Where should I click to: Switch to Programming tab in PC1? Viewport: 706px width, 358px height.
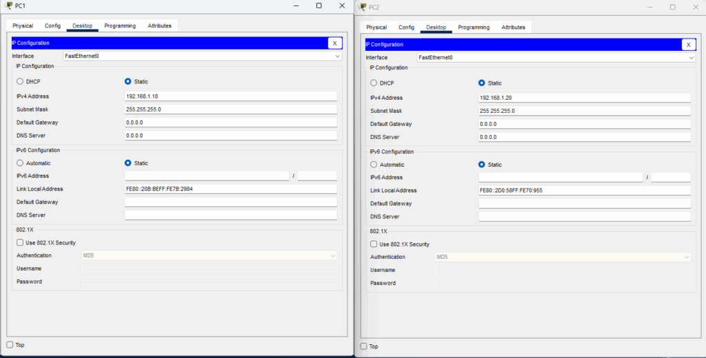click(120, 25)
